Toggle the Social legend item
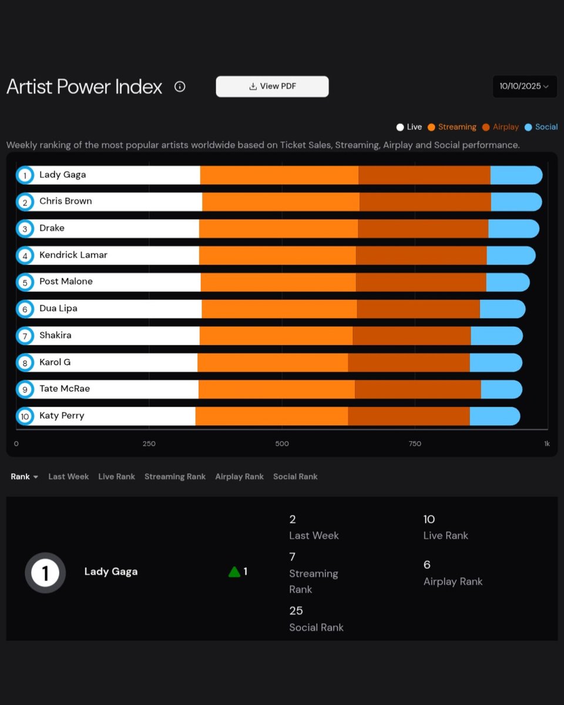 pos(541,127)
